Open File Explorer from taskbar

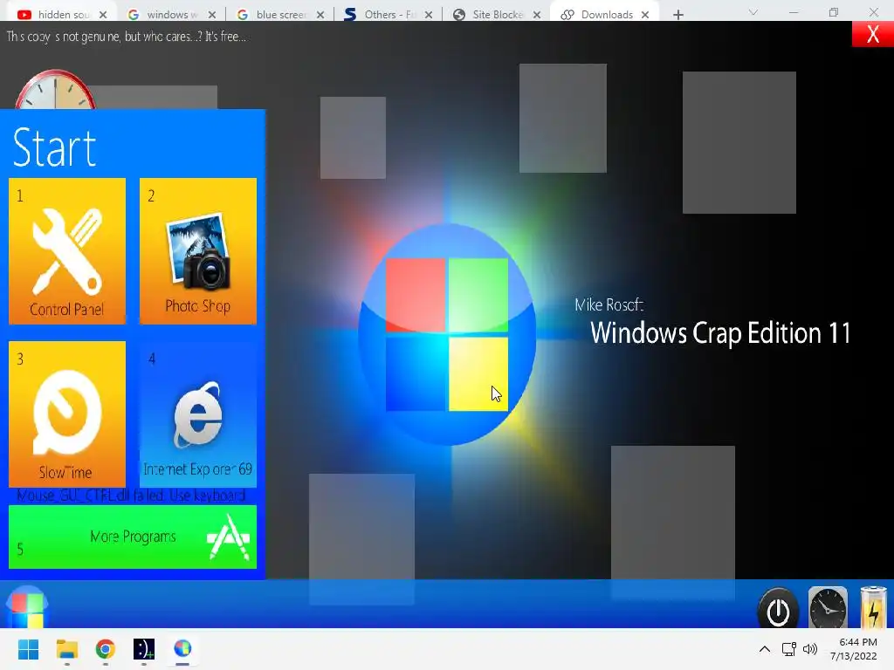click(x=66, y=649)
